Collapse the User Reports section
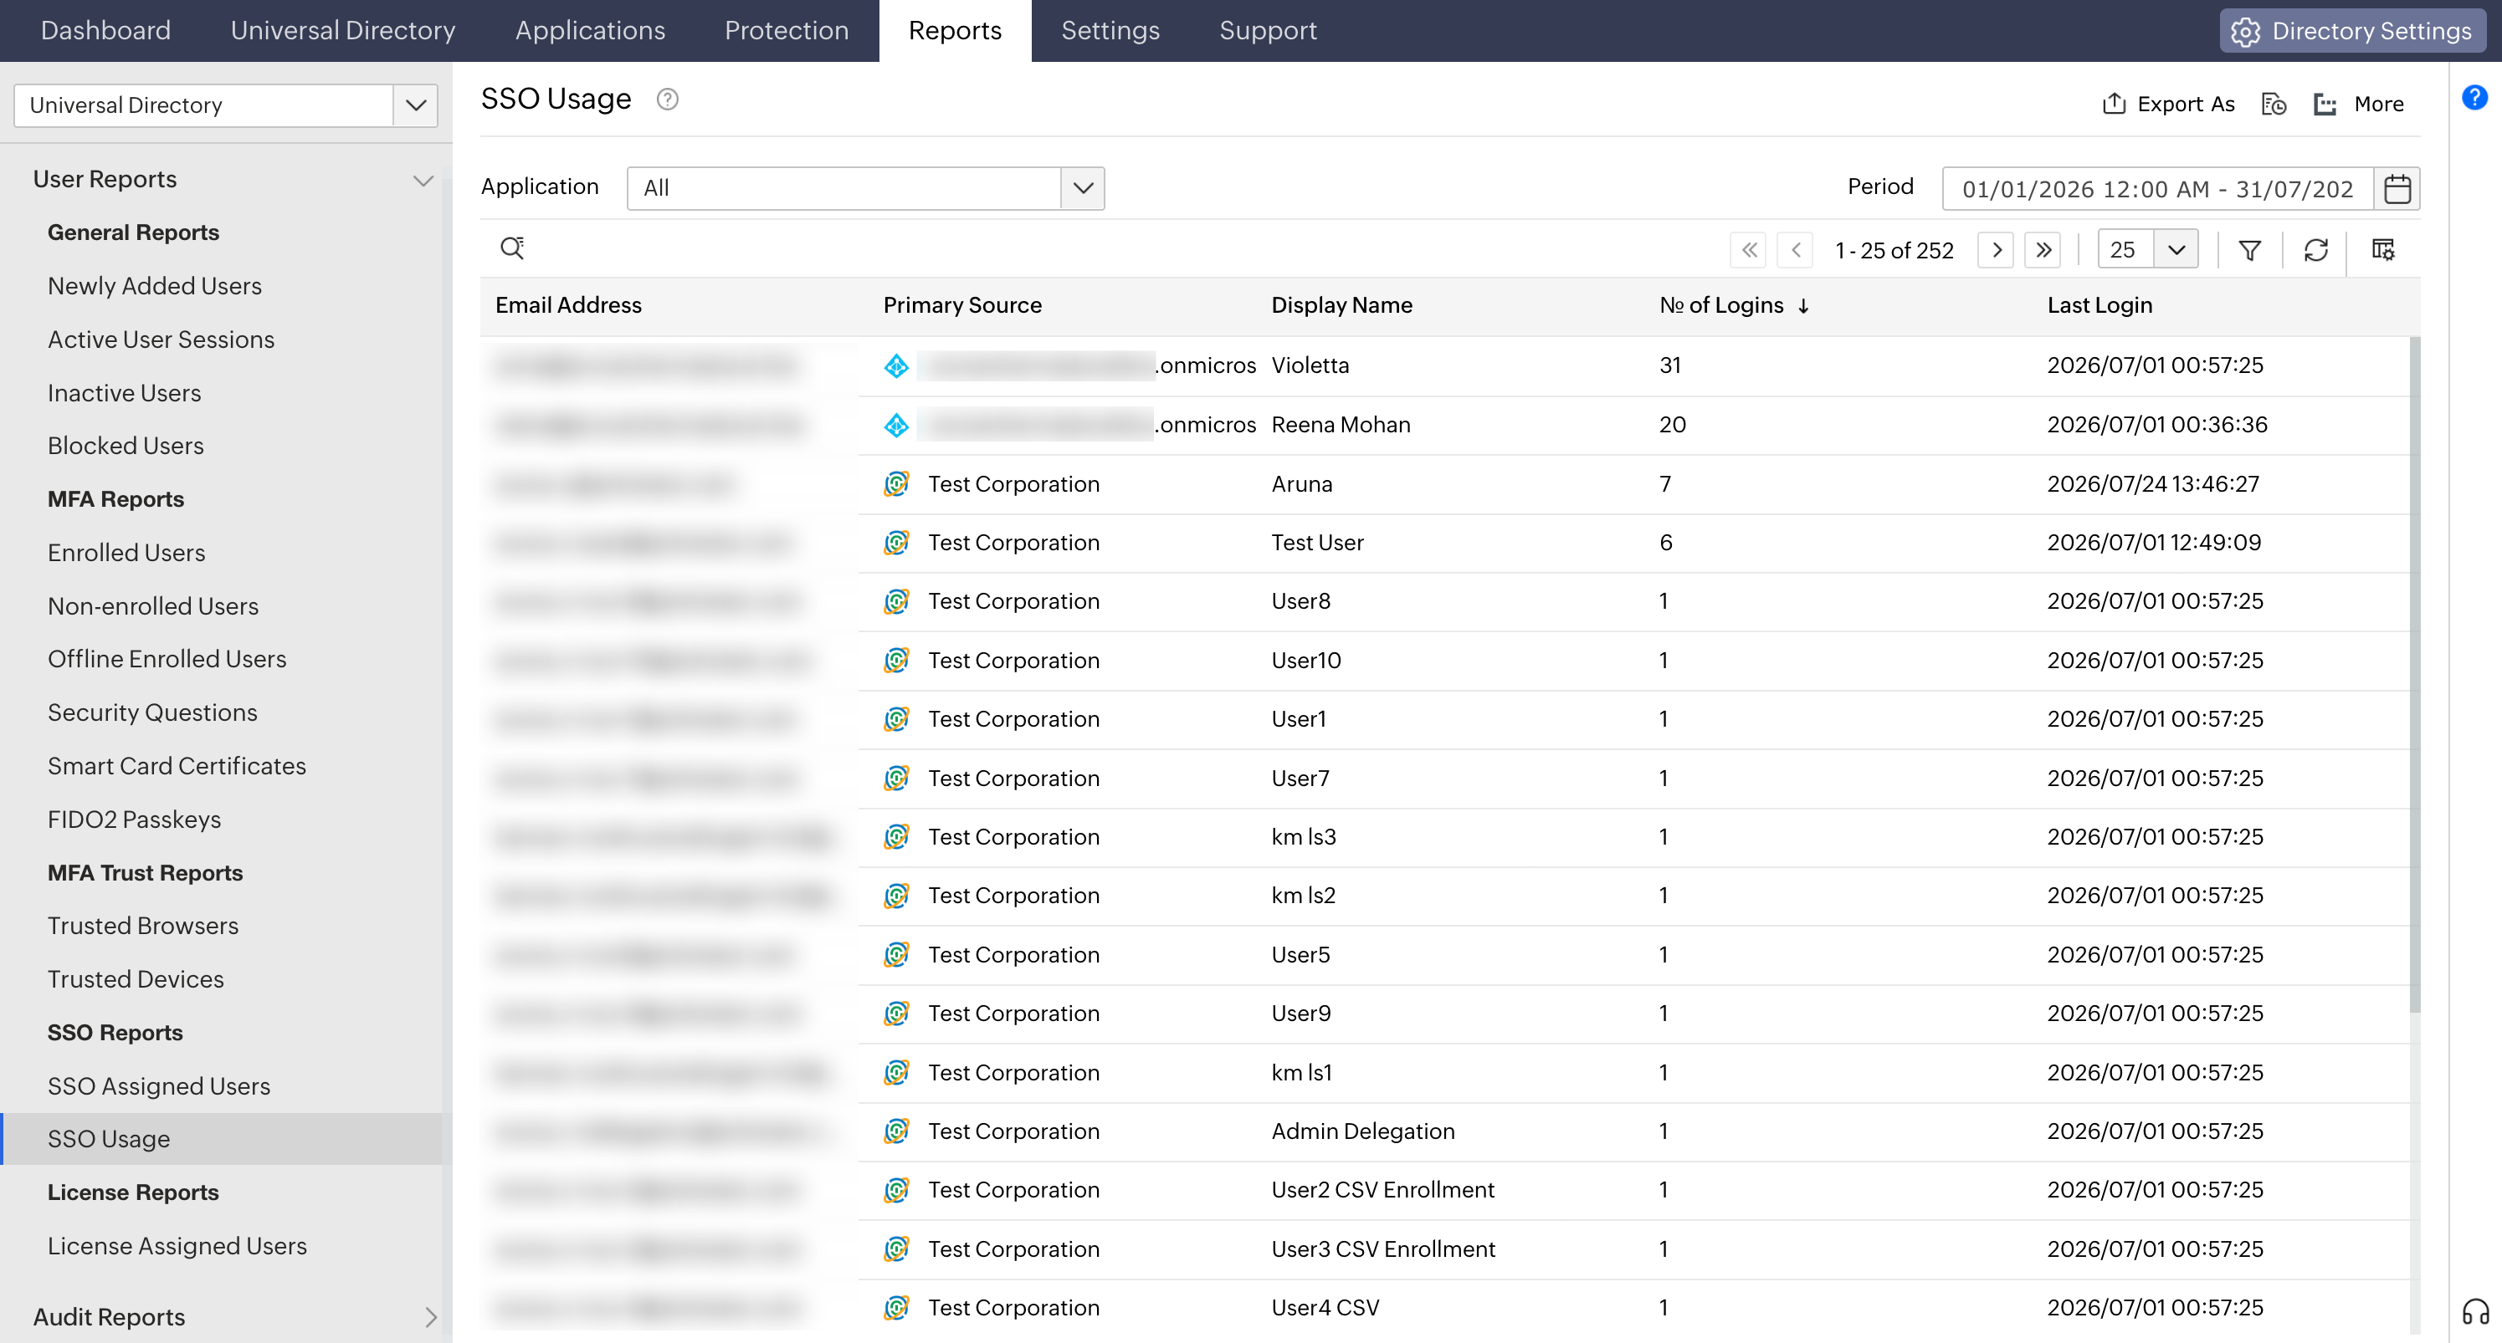2502x1343 pixels. [423, 180]
